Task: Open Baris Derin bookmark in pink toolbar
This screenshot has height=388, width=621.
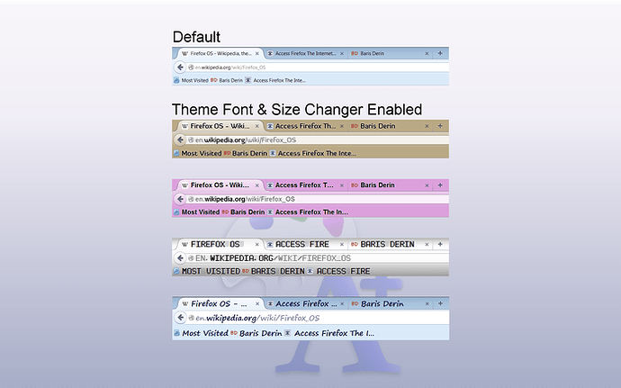Action: tap(243, 212)
